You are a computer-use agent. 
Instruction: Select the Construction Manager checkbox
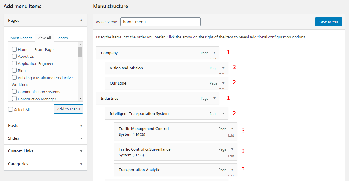tap(14, 99)
